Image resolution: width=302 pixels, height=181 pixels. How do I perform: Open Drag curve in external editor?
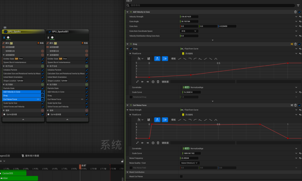pos(149,59)
